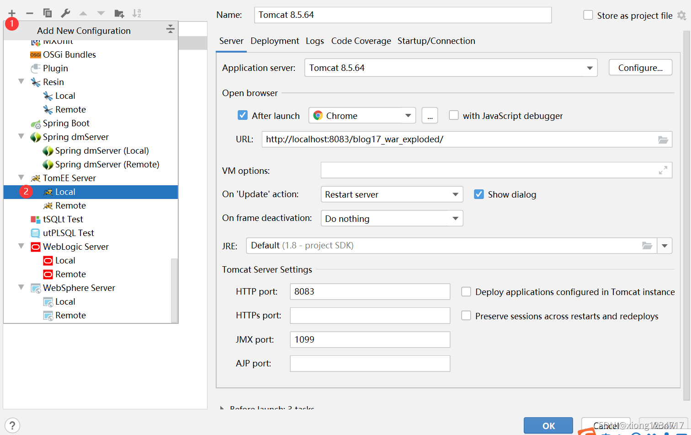Click the store as project file gear
The width and height of the screenshot is (691, 435).
tap(681, 16)
